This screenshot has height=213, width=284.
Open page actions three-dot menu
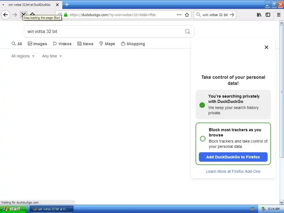tap(179, 15)
